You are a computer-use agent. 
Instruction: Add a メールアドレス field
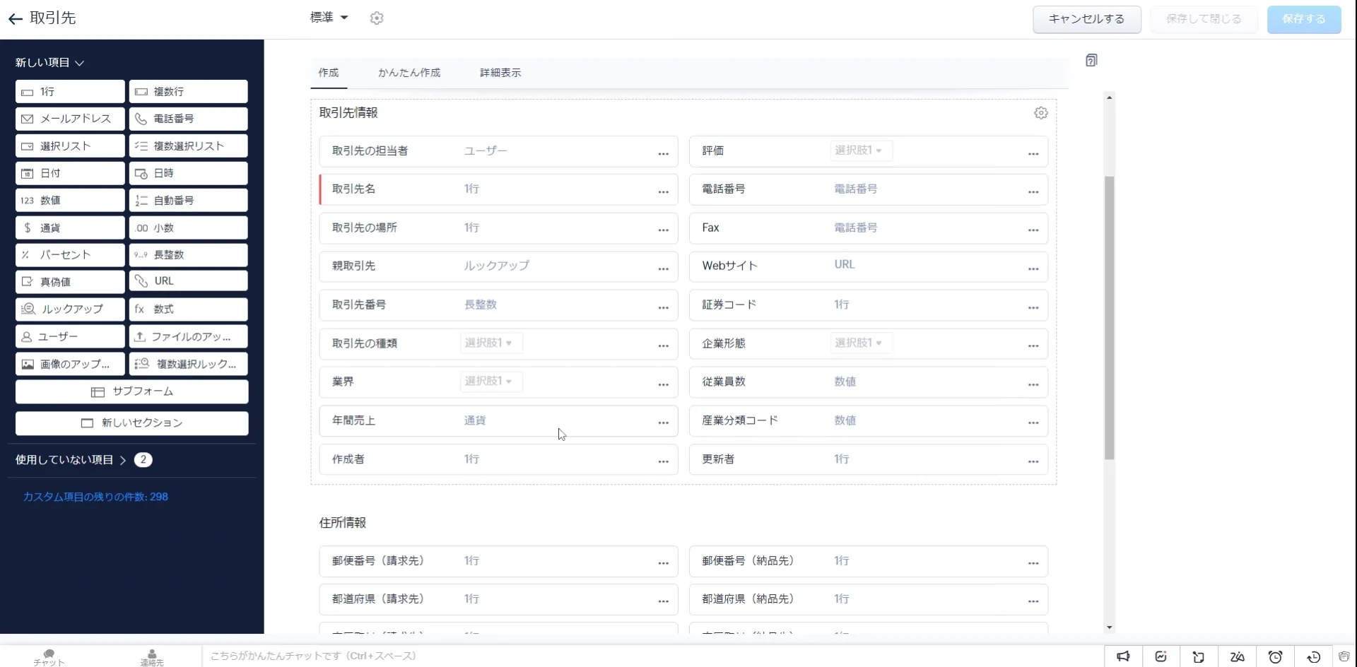70,119
